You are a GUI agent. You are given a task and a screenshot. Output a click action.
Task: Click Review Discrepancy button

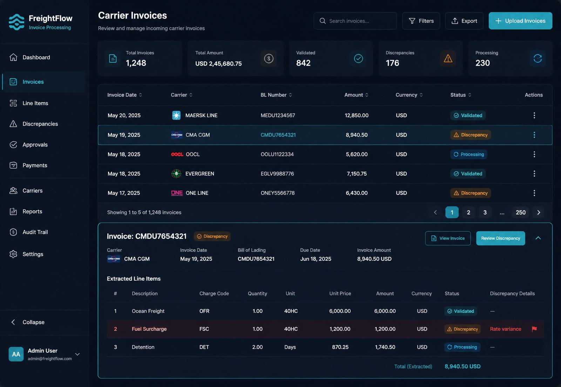tap(500, 238)
